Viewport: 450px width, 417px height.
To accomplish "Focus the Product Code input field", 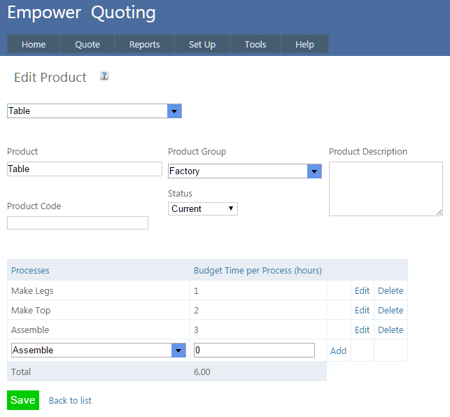I will click(78, 223).
